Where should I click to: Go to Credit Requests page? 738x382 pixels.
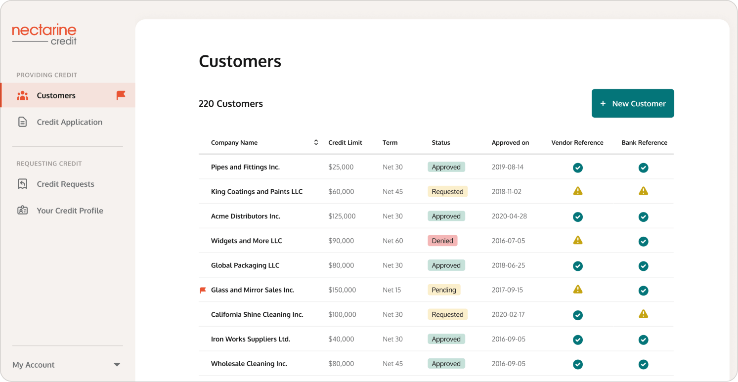pos(65,184)
